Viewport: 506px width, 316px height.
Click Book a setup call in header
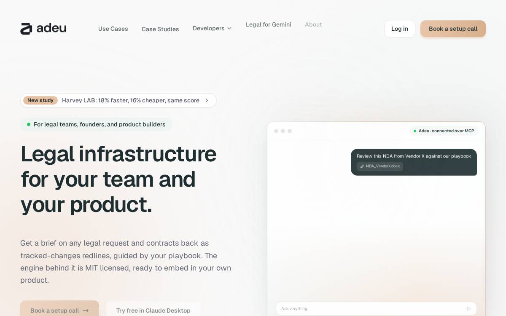(453, 29)
